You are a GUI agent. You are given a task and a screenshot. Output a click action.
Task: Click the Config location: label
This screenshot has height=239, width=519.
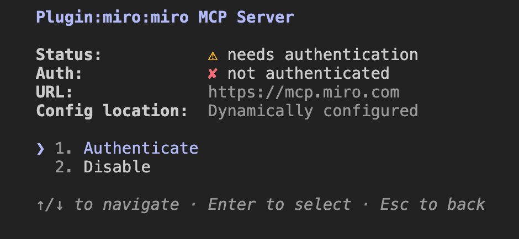point(112,111)
